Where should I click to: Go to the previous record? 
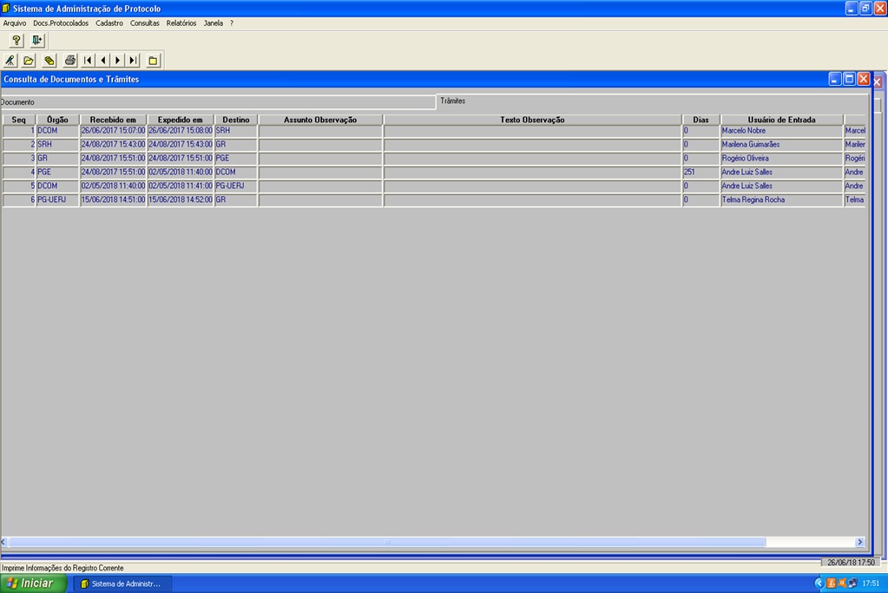pos(103,61)
